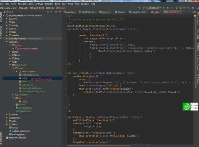Image resolution: width=199 pixels, height=147 pixels.
Task: Expand the .idea folder
Action: coord(7,19)
